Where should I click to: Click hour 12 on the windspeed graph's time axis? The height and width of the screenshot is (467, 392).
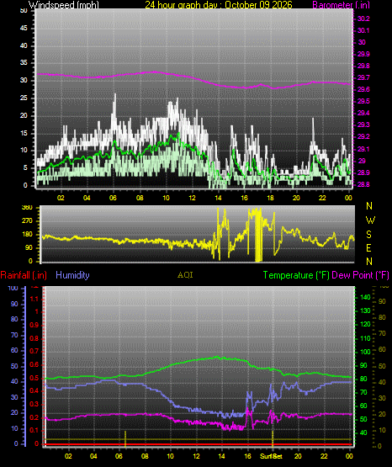click(x=193, y=198)
